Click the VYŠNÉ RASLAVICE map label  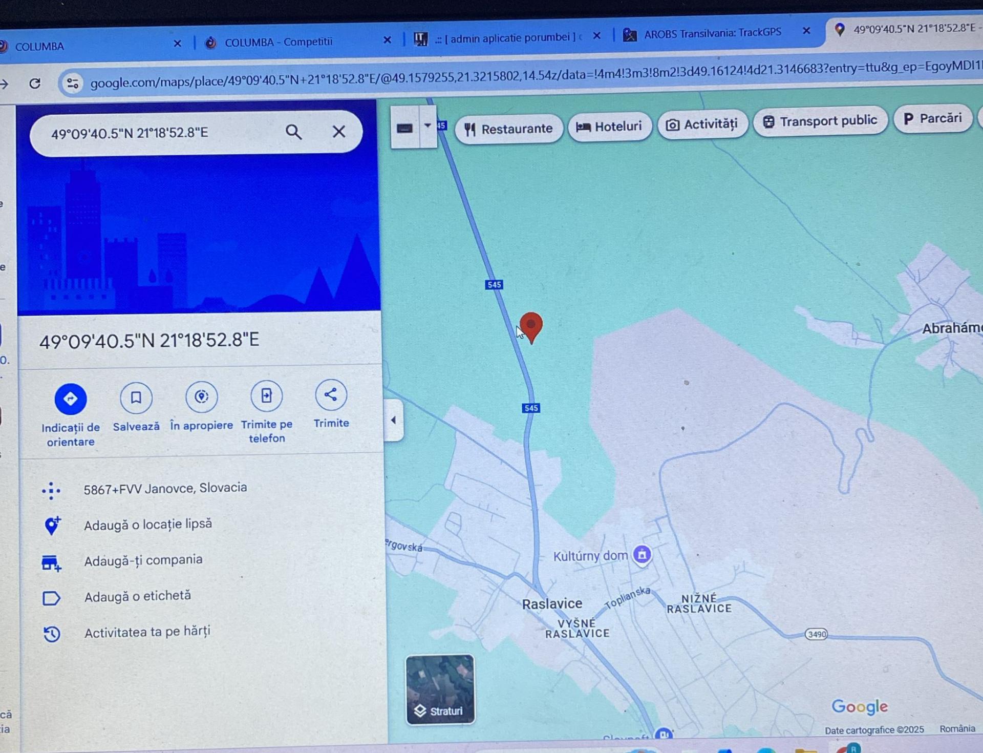point(577,629)
